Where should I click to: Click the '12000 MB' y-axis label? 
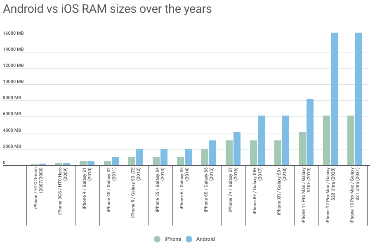13,65
